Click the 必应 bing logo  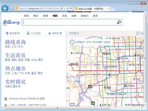[x=11, y=22]
